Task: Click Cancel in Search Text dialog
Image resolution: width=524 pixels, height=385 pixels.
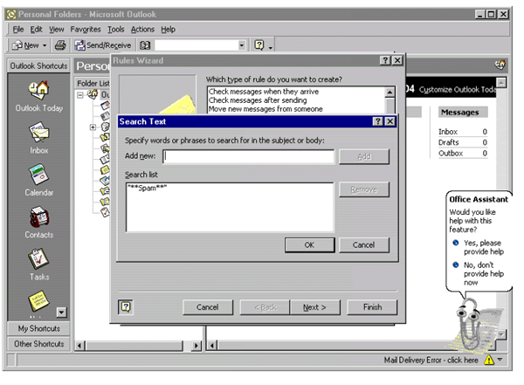Action: tap(363, 245)
